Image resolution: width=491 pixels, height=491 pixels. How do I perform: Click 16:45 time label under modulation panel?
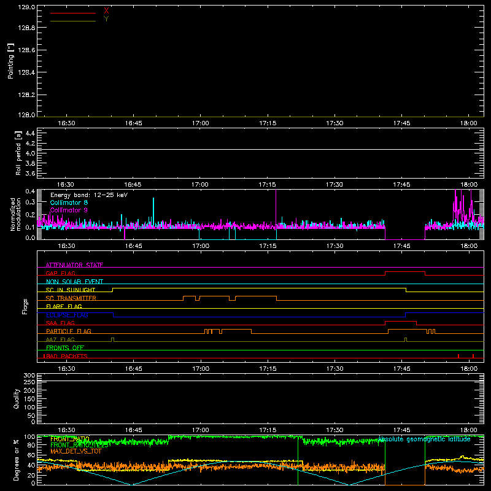pos(133,246)
